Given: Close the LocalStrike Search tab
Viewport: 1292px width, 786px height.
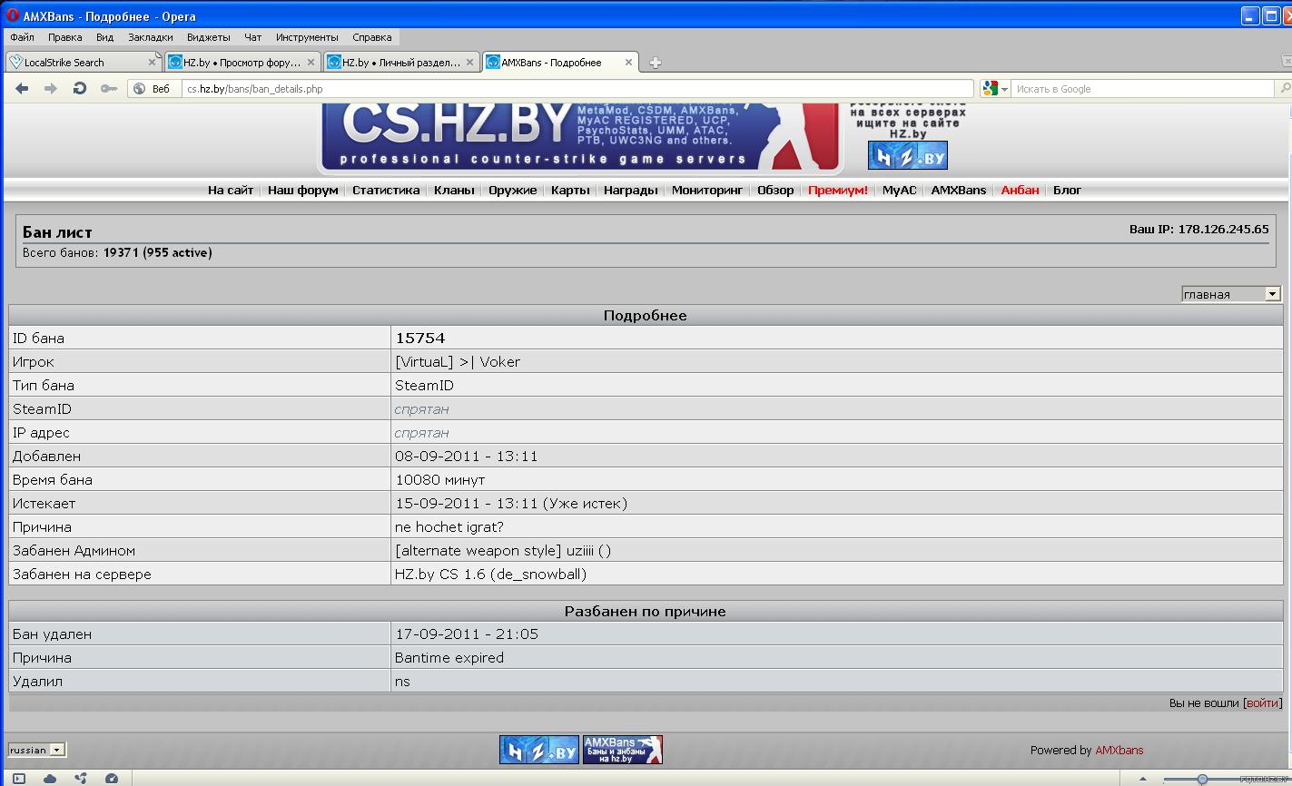Looking at the screenshot, I should (152, 62).
